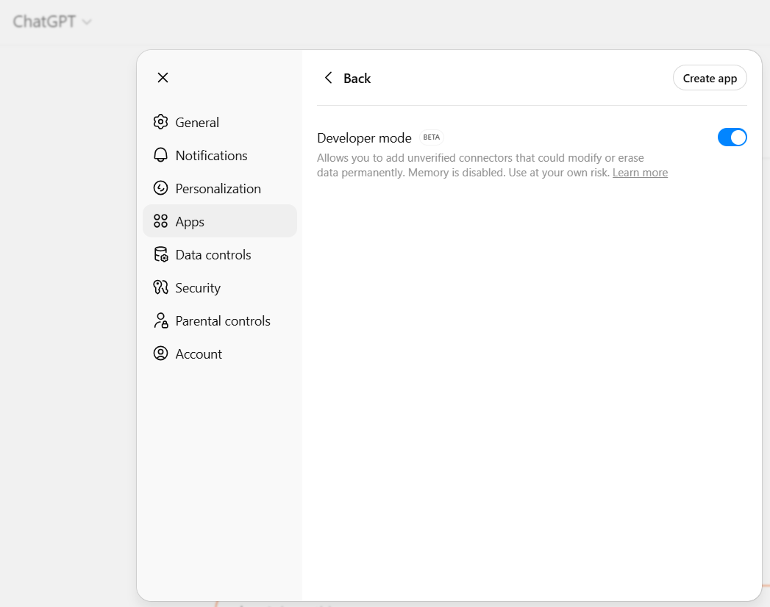Click the General gear icon
Viewport: 770px width, 607px height.
point(160,122)
